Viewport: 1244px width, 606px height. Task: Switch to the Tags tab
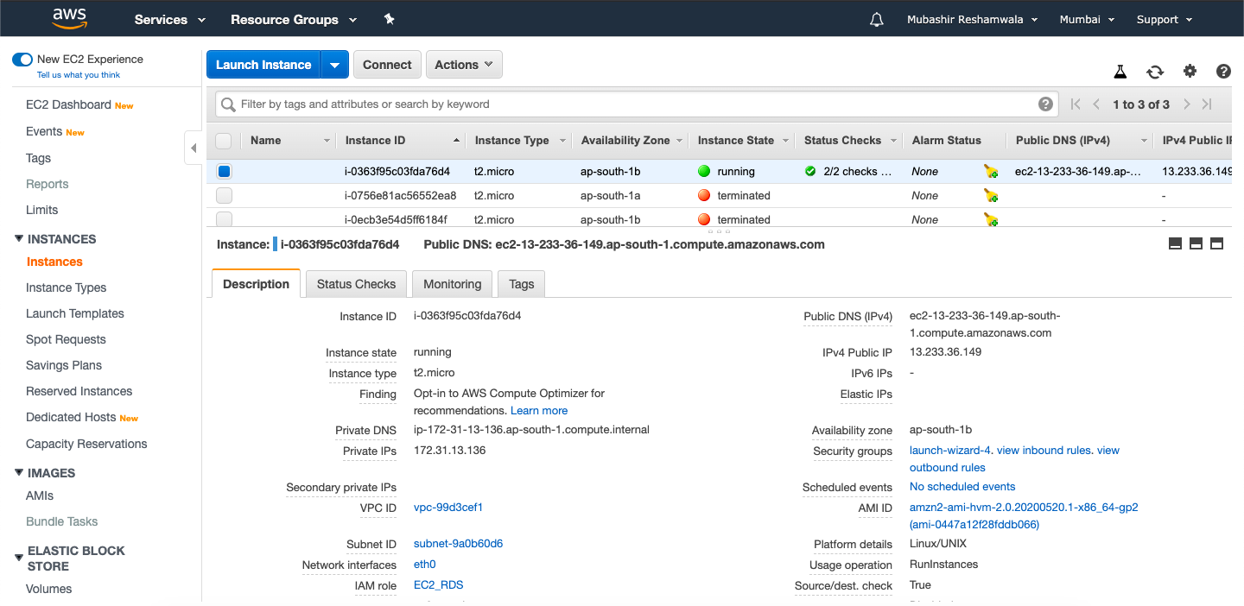522,284
